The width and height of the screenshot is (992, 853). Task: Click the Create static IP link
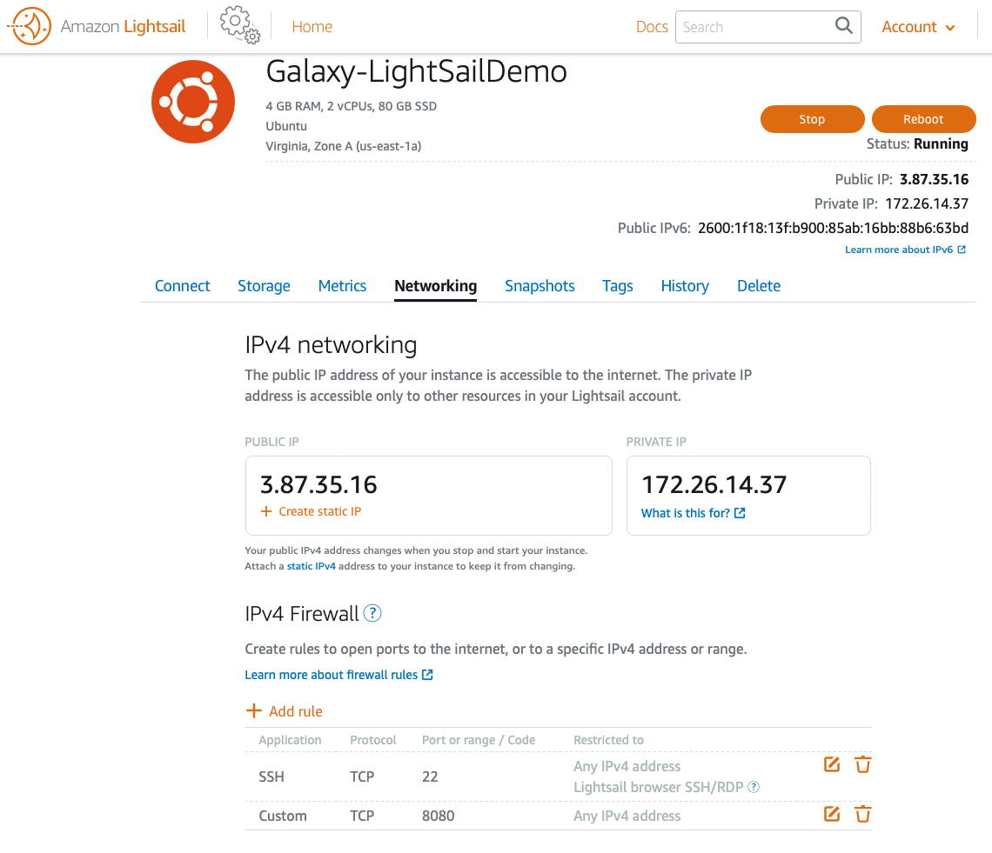[311, 511]
